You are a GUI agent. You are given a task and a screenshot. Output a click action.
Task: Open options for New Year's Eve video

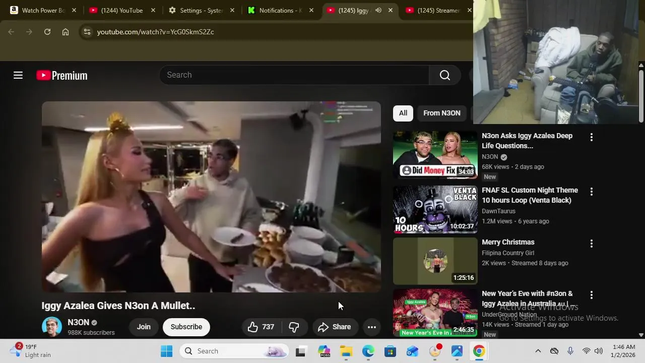pyautogui.click(x=592, y=295)
